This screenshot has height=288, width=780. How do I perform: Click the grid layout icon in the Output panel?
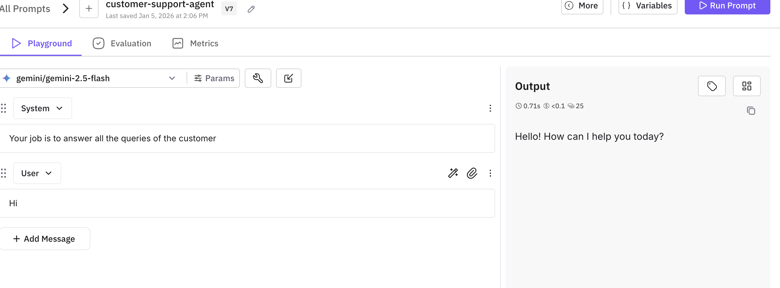pos(747,86)
